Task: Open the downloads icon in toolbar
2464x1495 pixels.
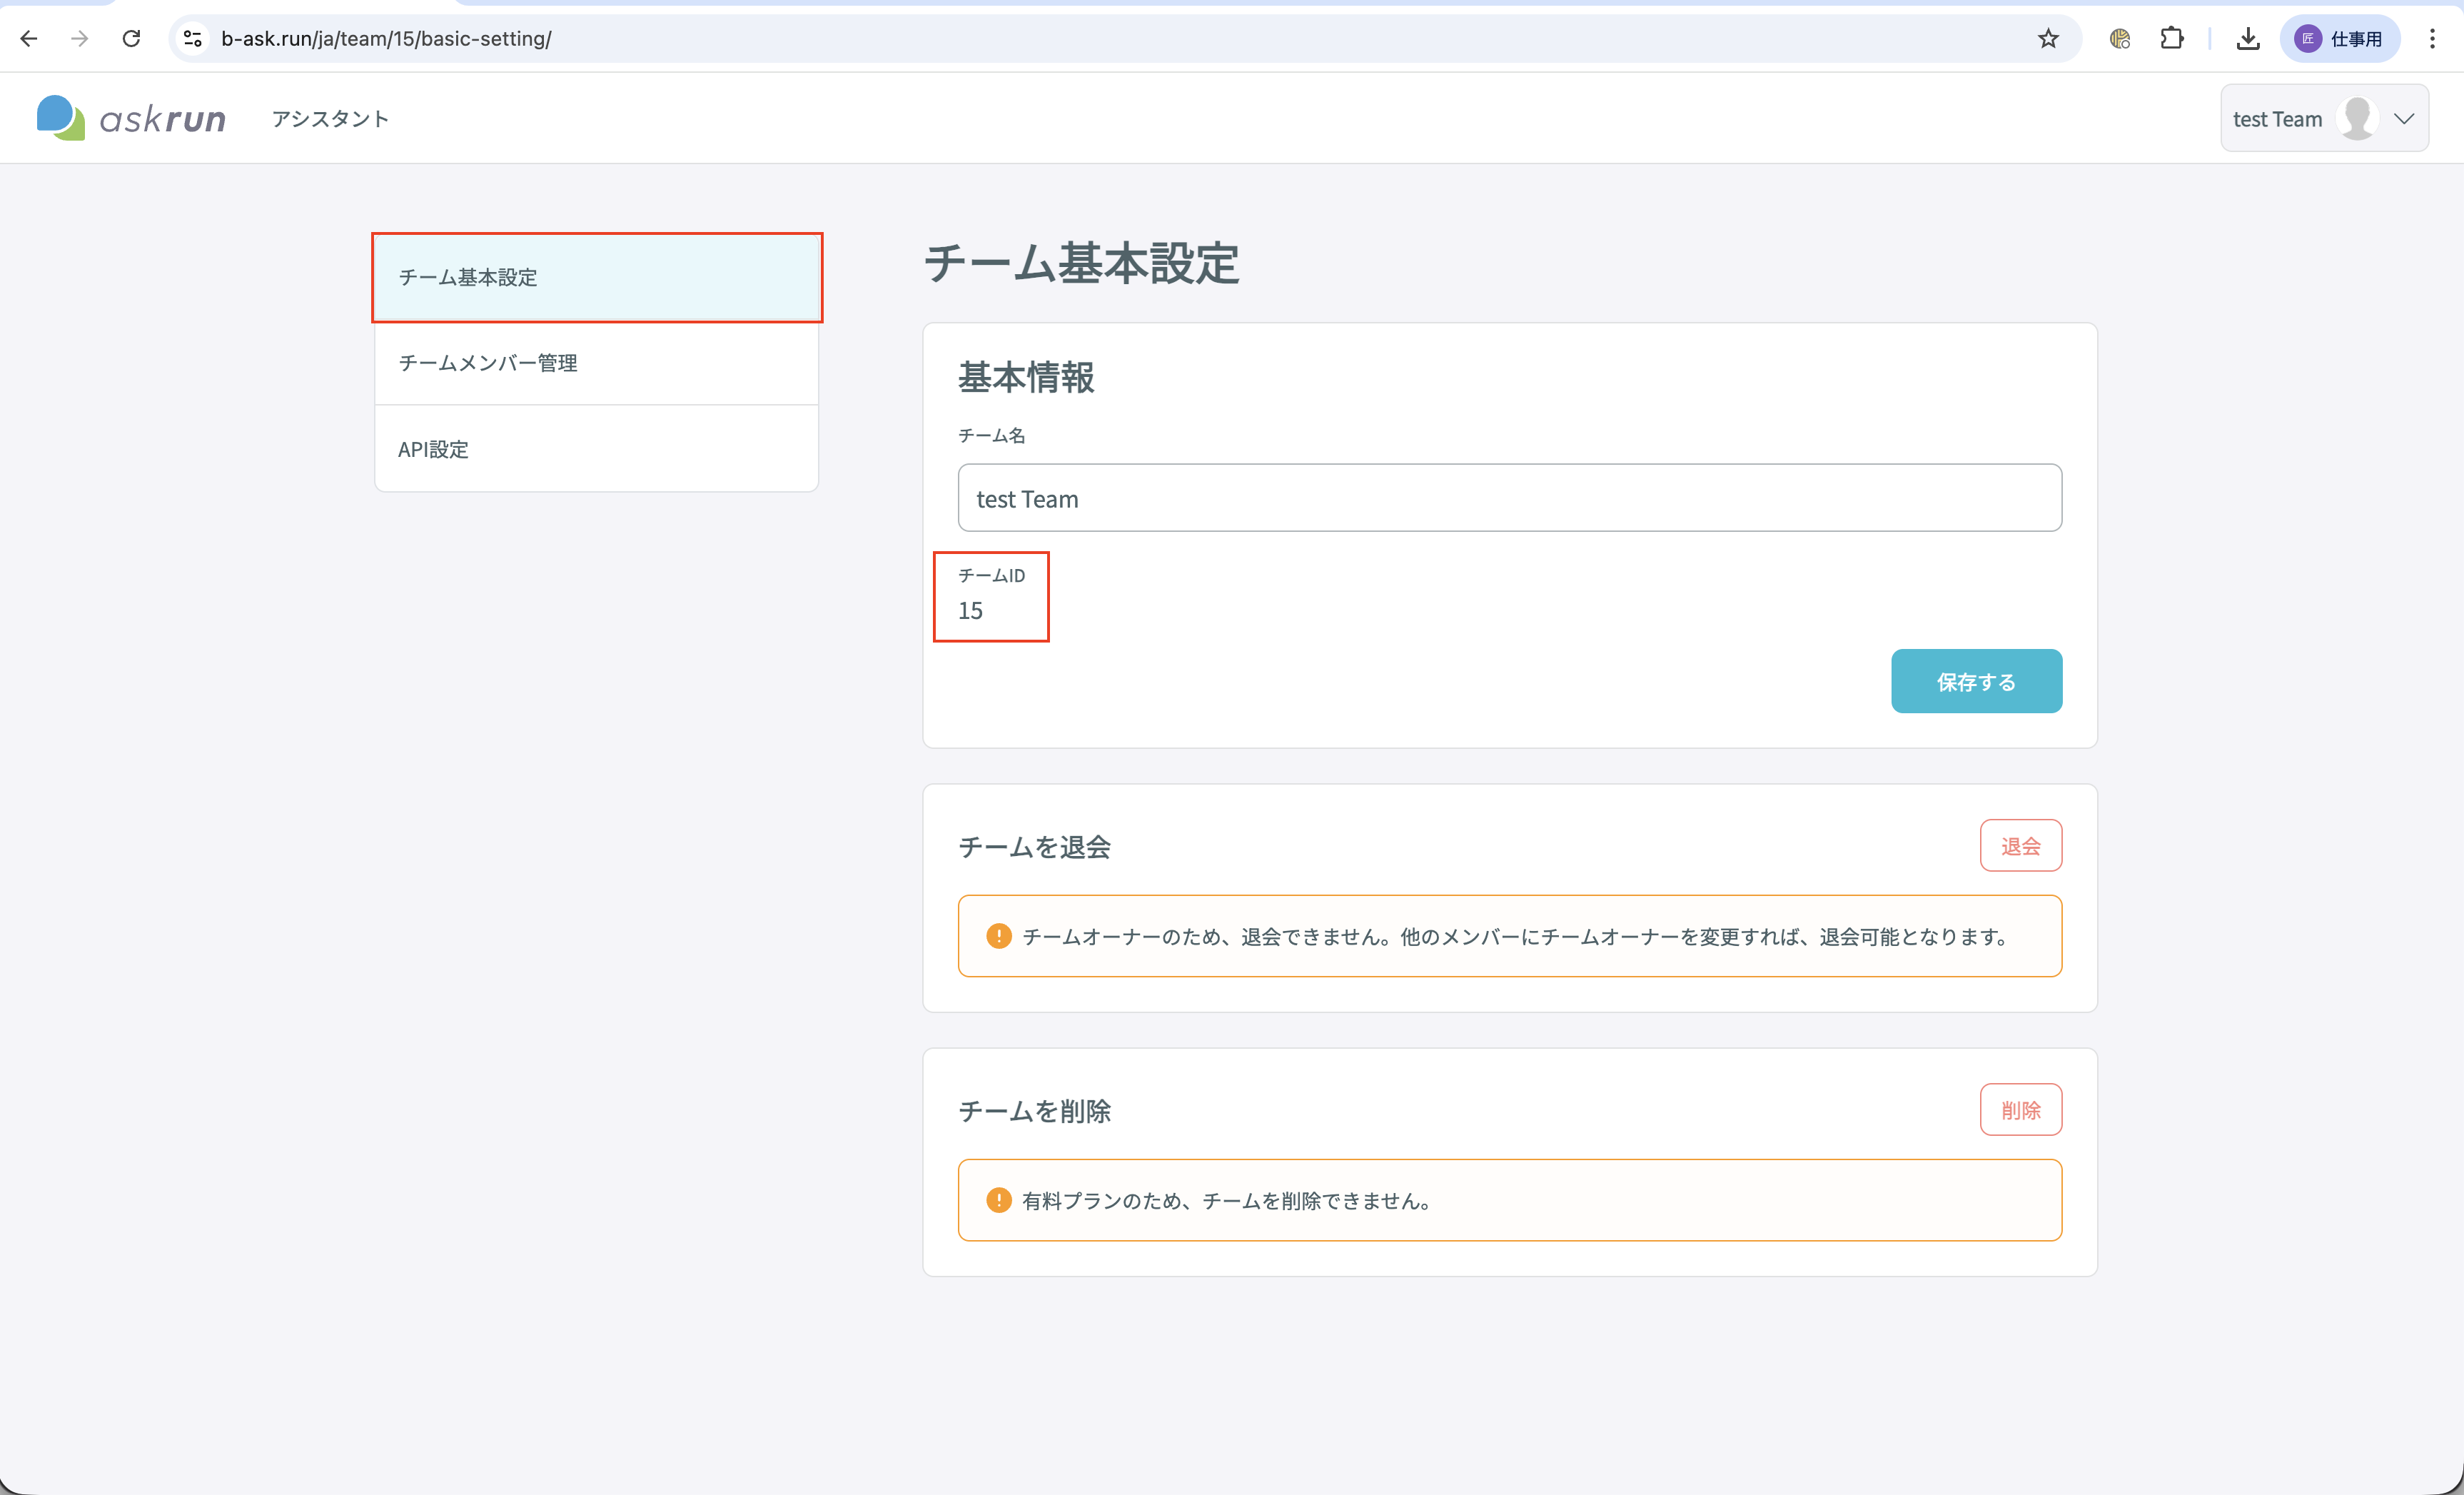Action: point(2248,38)
